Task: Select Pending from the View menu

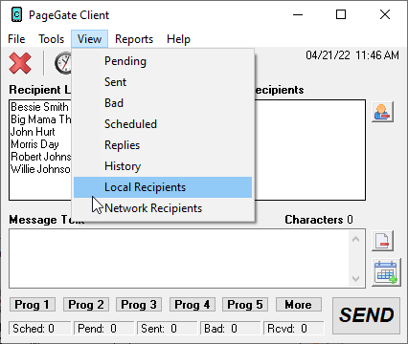Action: (x=163, y=61)
